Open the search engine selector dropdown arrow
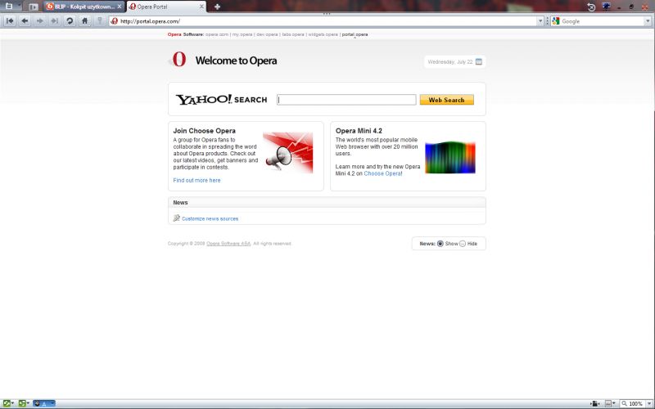655x409 pixels. pos(648,21)
